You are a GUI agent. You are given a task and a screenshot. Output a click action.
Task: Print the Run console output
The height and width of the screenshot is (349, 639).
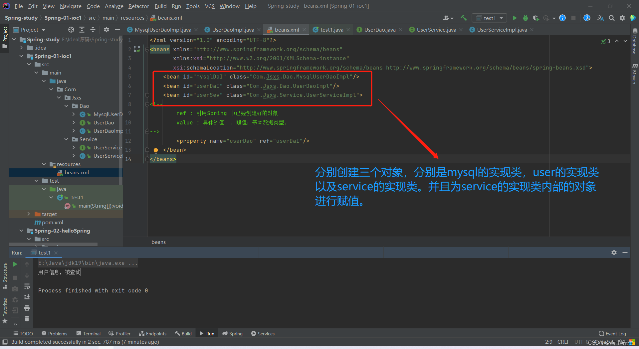tap(27, 308)
